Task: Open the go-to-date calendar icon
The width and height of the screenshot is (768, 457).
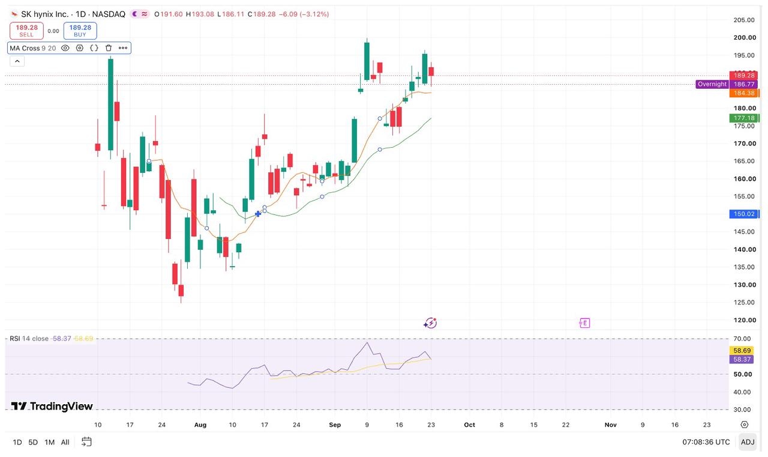Action: coord(86,442)
